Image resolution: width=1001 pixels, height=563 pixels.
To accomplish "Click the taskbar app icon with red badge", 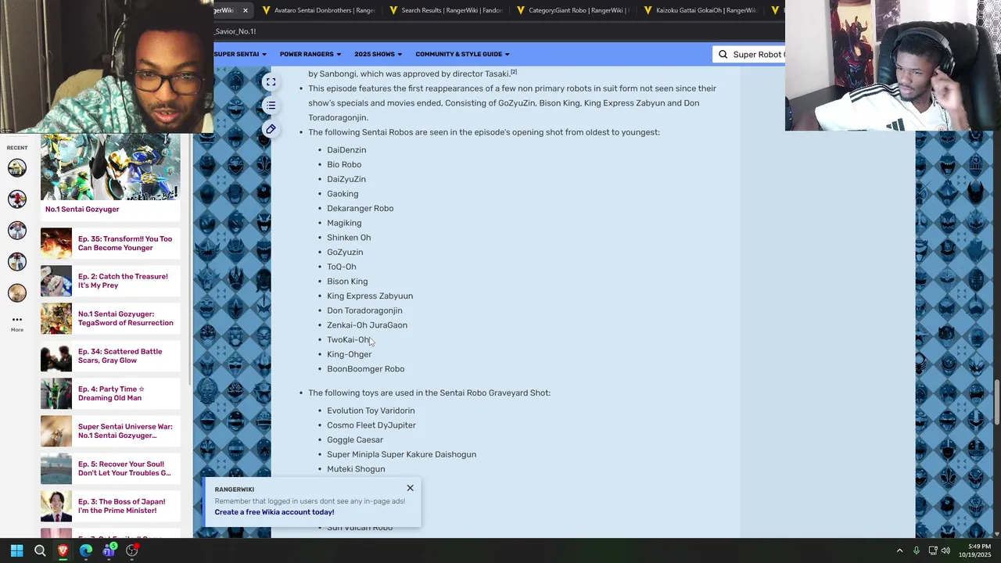I will tap(132, 550).
